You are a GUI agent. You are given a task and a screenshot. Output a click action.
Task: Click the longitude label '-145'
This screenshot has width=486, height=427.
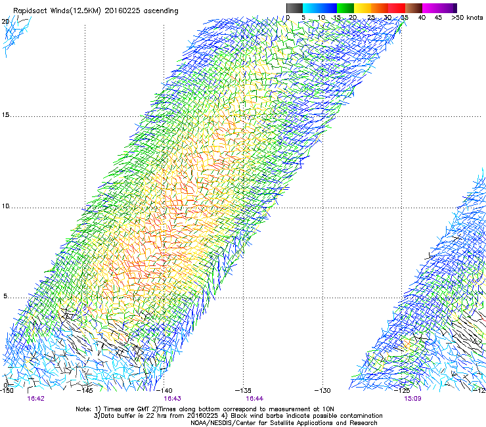tap(85, 390)
